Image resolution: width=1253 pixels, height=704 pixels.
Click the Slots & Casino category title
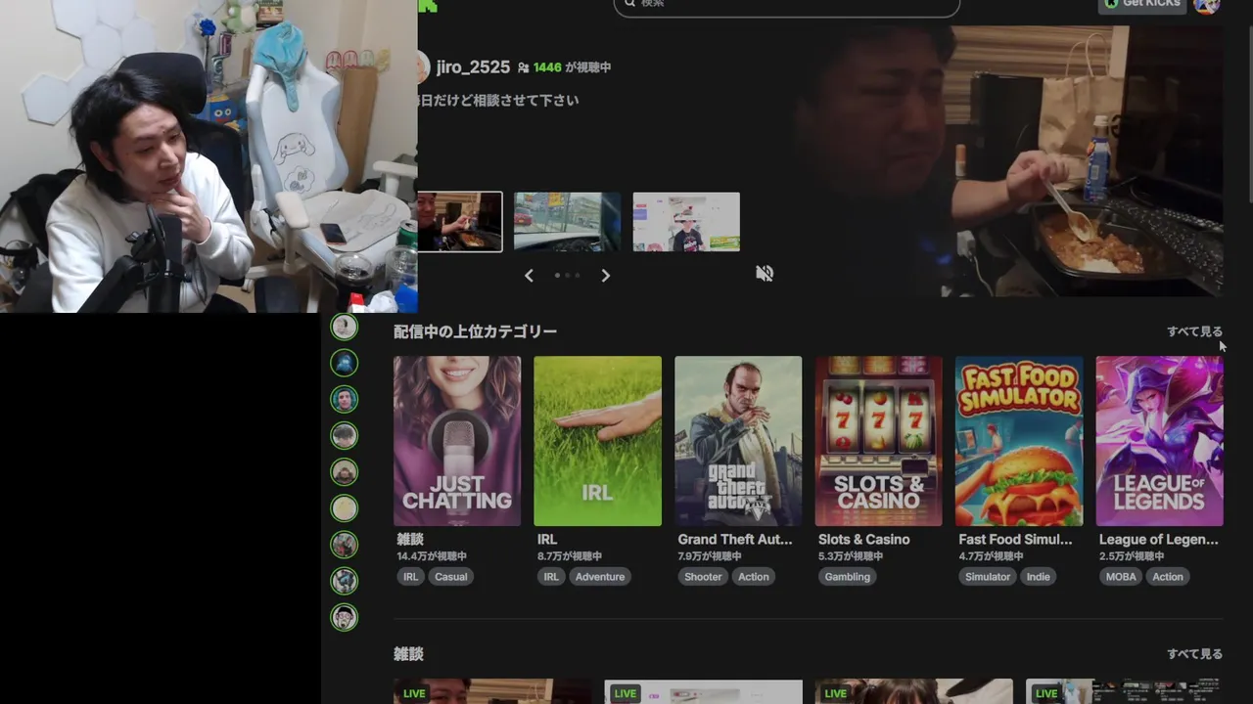[x=864, y=540]
